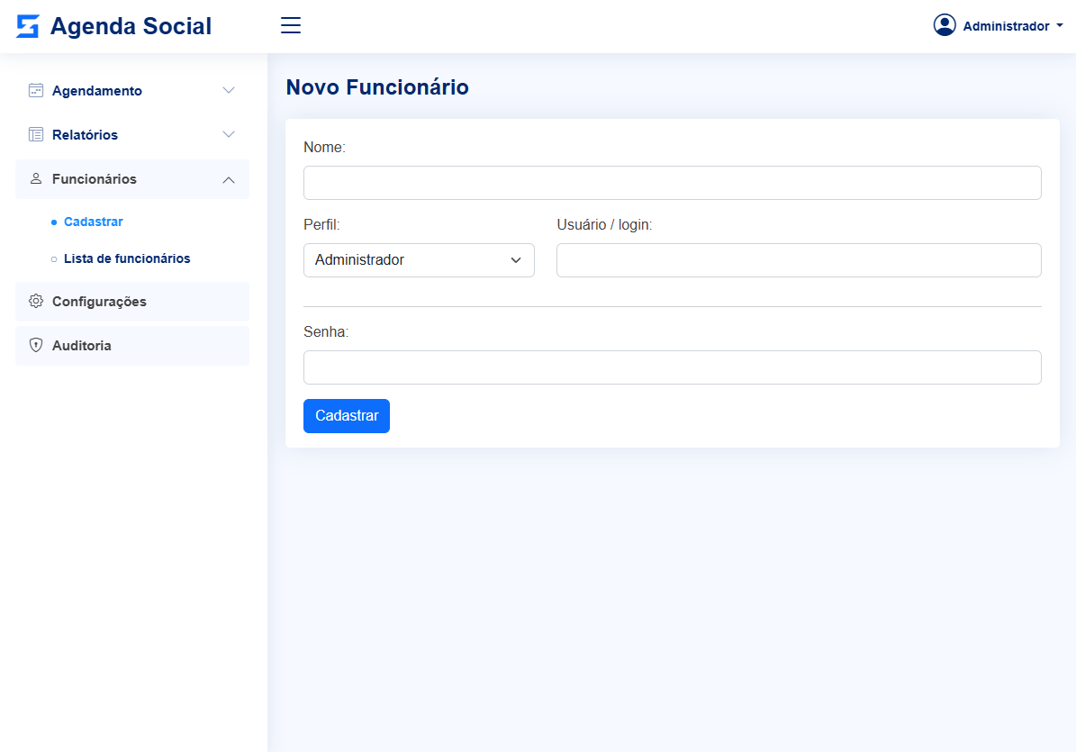The height and width of the screenshot is (752, 1076).
Task: Click the Relatórios report icon
Action: pos(36,134)
